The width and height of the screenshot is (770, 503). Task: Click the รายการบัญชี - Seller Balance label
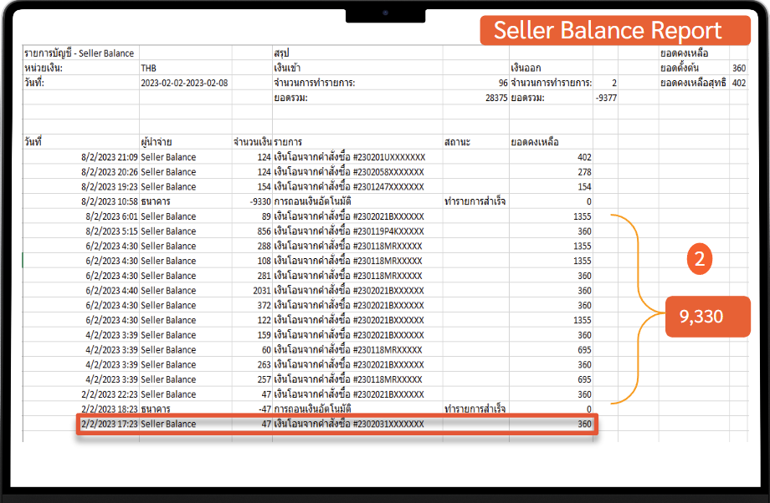tap(80, 52)
